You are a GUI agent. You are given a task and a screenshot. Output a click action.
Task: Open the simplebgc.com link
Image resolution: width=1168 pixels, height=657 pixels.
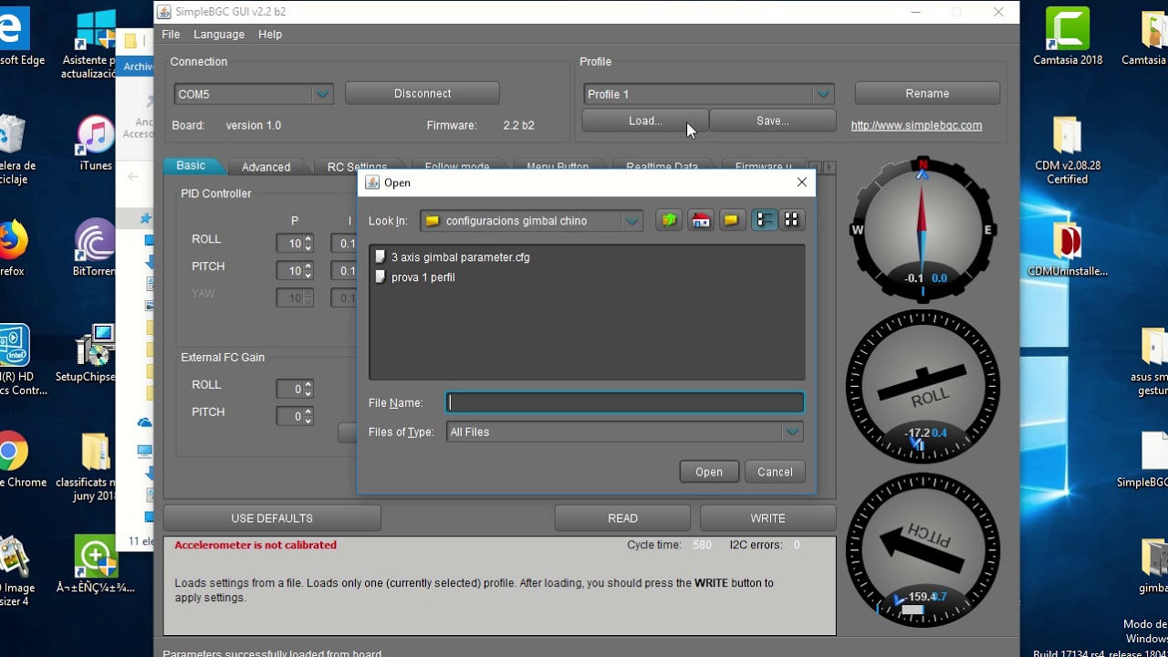coord(916,126)
